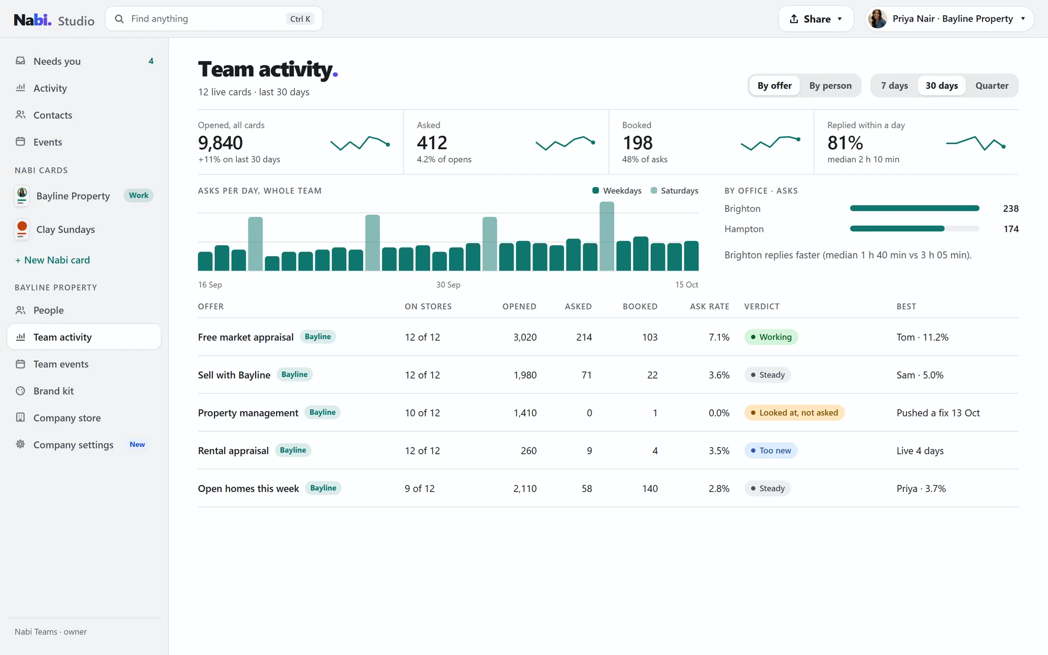Click the Work tag on Bayline Property
Screen dimensions: 1048x655
click(x=138, y=195)
